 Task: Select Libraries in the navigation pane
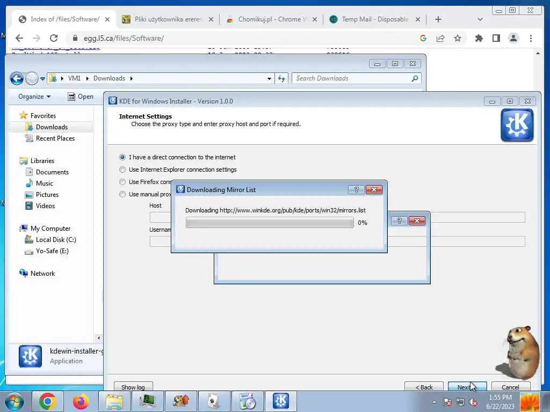(42, 161)
